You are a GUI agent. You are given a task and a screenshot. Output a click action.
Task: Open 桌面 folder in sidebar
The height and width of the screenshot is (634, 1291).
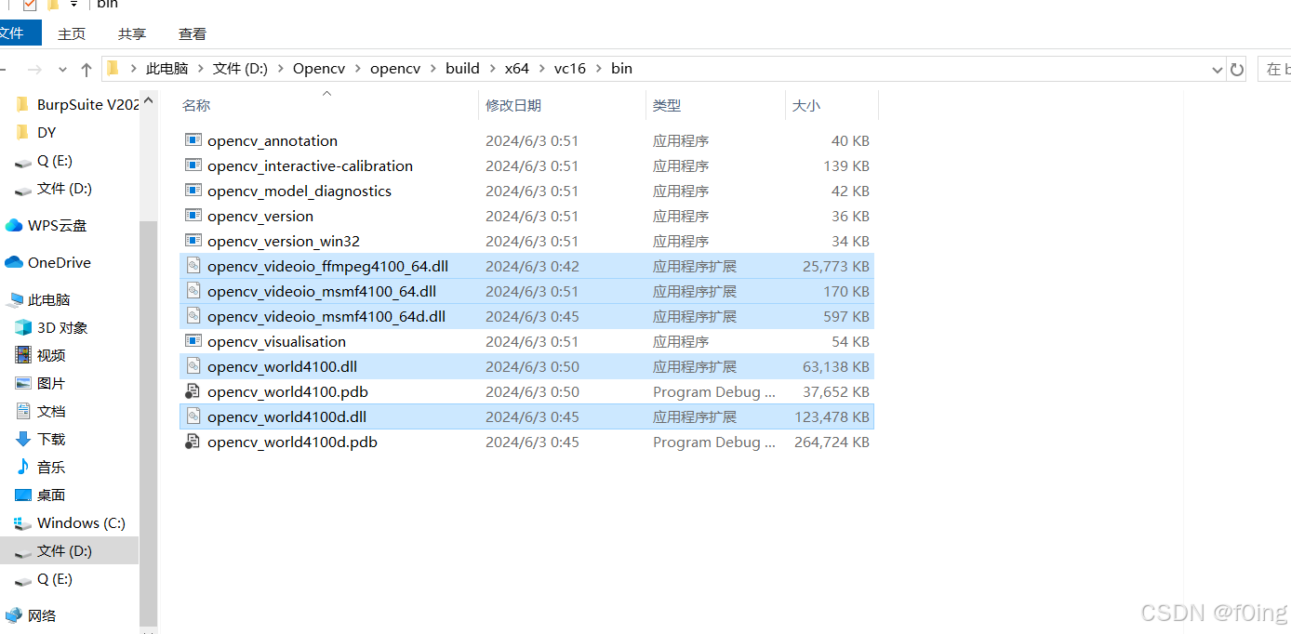[41, 495]
